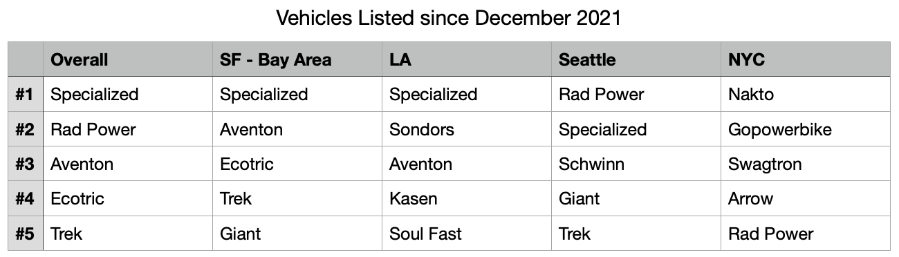Select row header #1
The height and width of the screenshot is (257, 899).
pyautogui.click(x=26, y=94)
